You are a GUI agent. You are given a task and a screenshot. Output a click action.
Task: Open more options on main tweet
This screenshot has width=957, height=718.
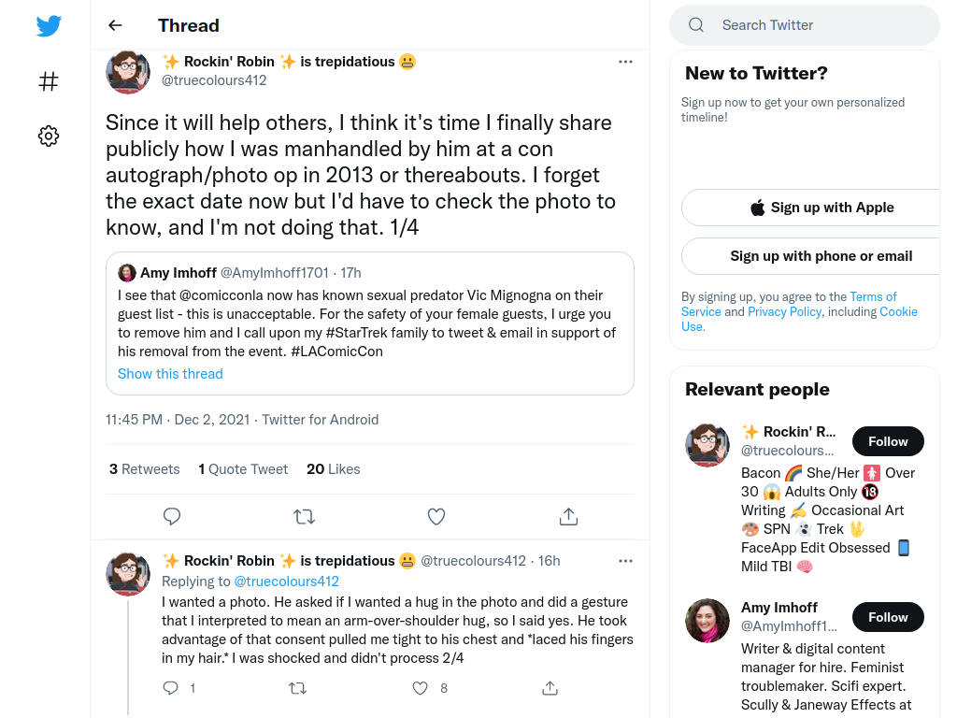(x=625, y=62)
